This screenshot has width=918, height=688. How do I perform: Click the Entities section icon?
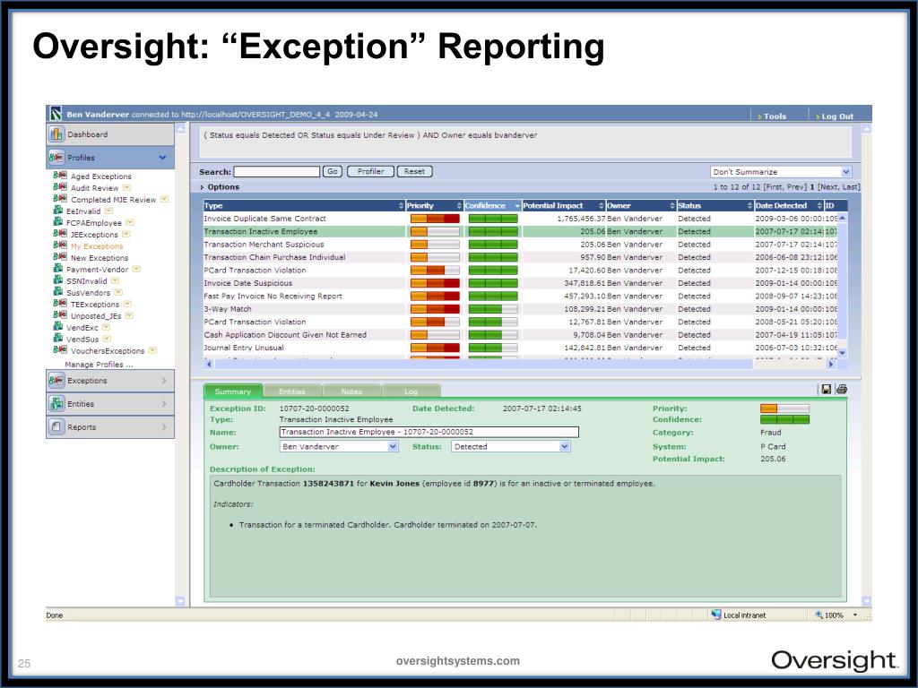click(x=56, y=404)
